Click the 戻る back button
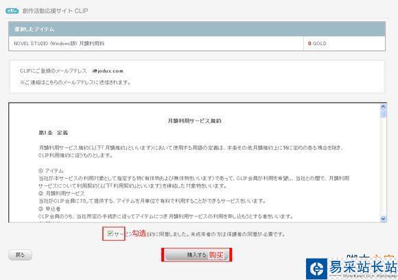The height and width of the screenshot is (280, 398). tap(21, 255)
